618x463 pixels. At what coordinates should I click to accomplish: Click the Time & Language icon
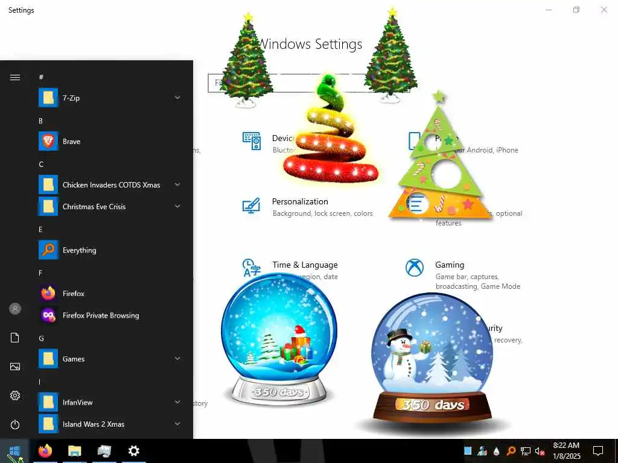pyautogui.click(x=252, y=268)
